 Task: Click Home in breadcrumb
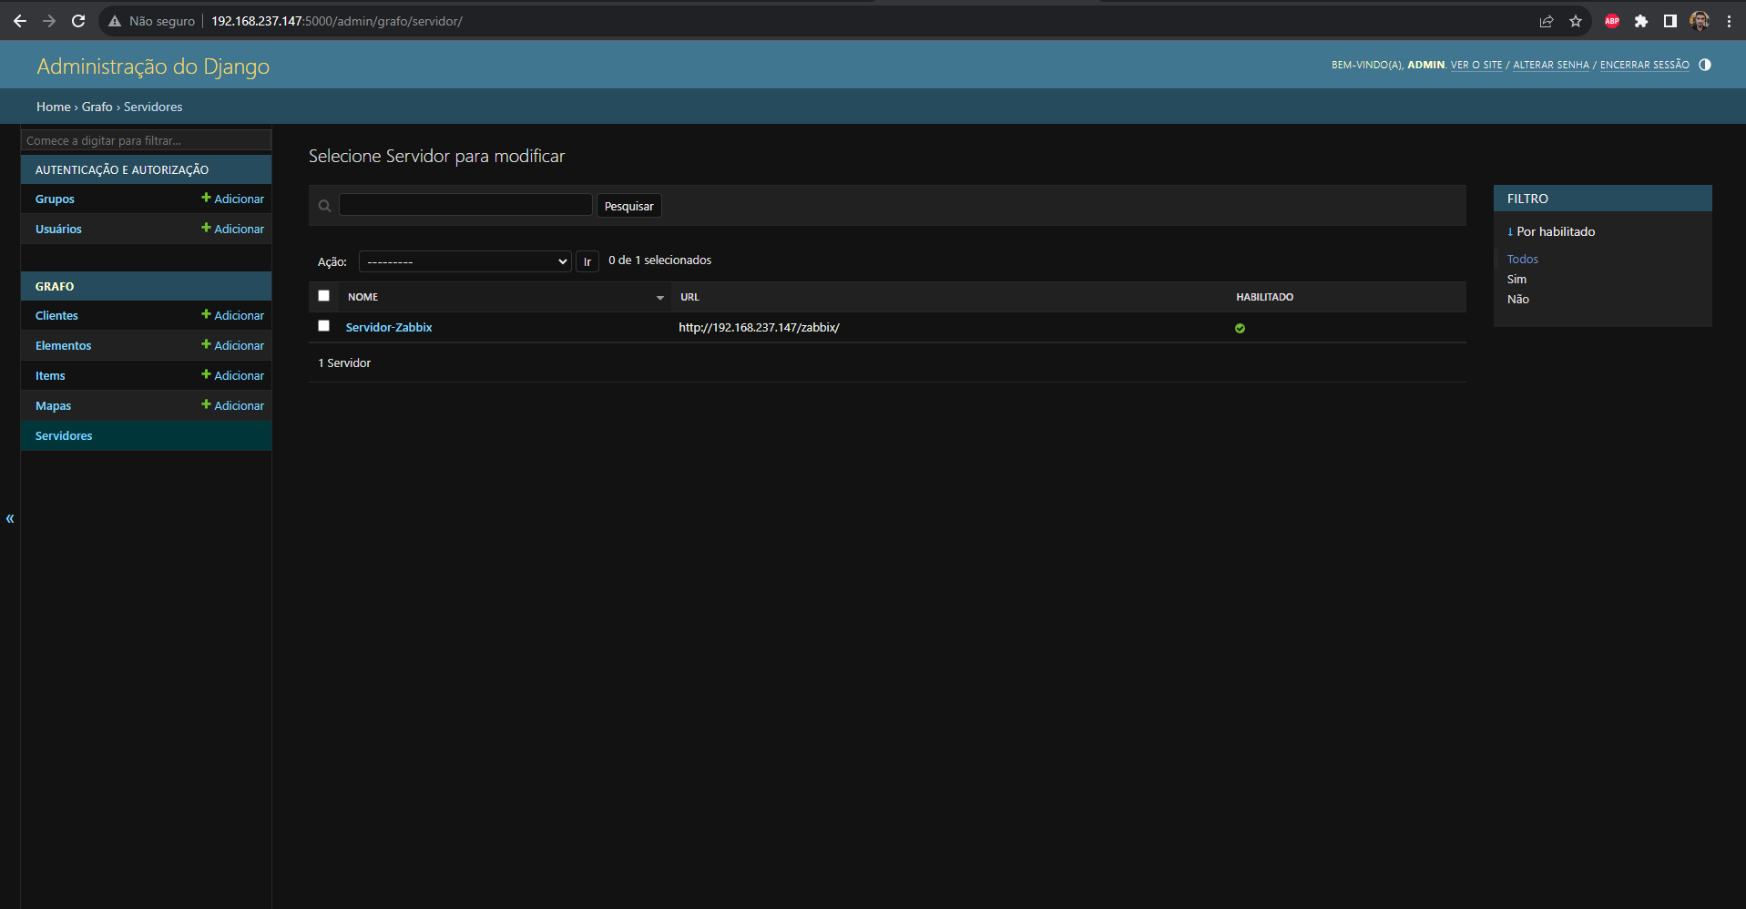point(54,107)
